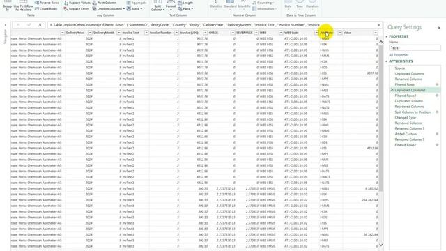Open settings gear for Added Custom step
446x251 pixels.
coord(437,134)
